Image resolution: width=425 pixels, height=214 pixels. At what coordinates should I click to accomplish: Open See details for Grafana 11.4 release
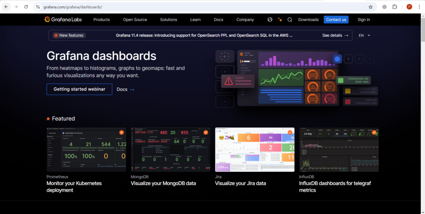(335, 36)
